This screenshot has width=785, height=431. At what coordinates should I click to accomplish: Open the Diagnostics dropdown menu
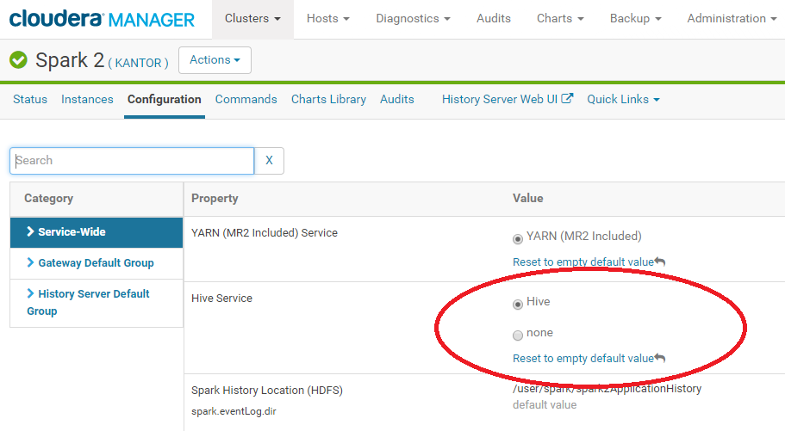pyautogui.click(x=413, y=19)
